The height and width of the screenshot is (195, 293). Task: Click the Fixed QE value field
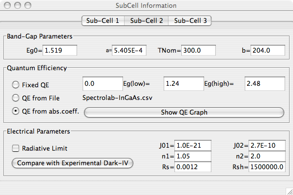pyautogui.click(x=103, y=84)
